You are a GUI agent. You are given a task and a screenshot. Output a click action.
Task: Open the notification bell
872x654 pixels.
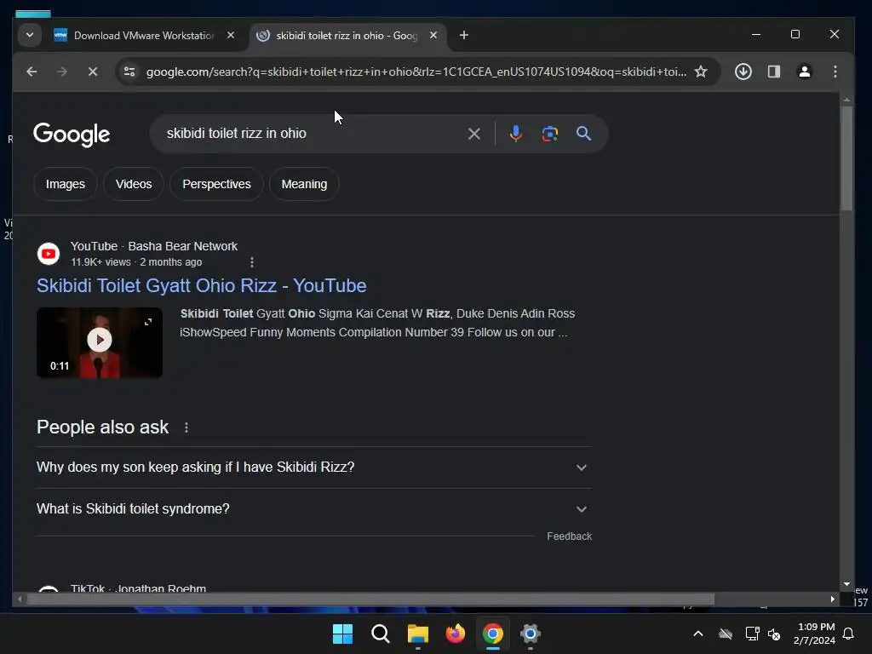tap(849, 634)
